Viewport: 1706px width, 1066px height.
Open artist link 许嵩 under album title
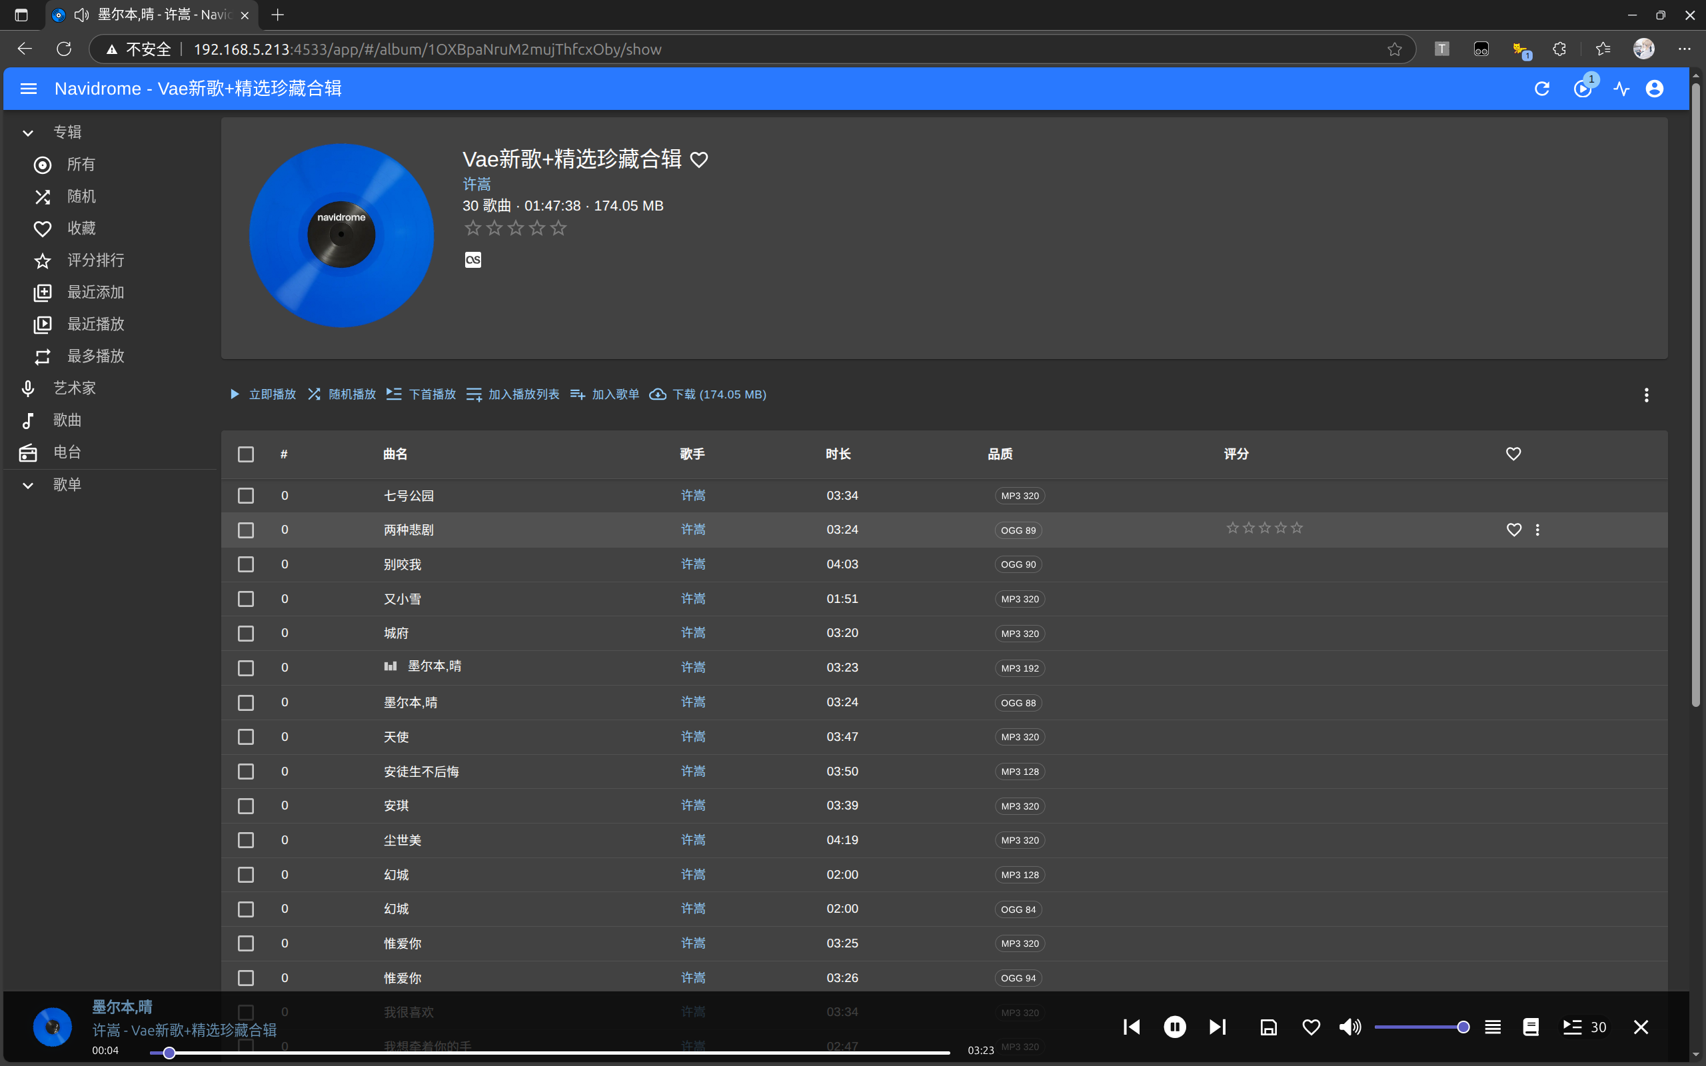click(476, 184)
